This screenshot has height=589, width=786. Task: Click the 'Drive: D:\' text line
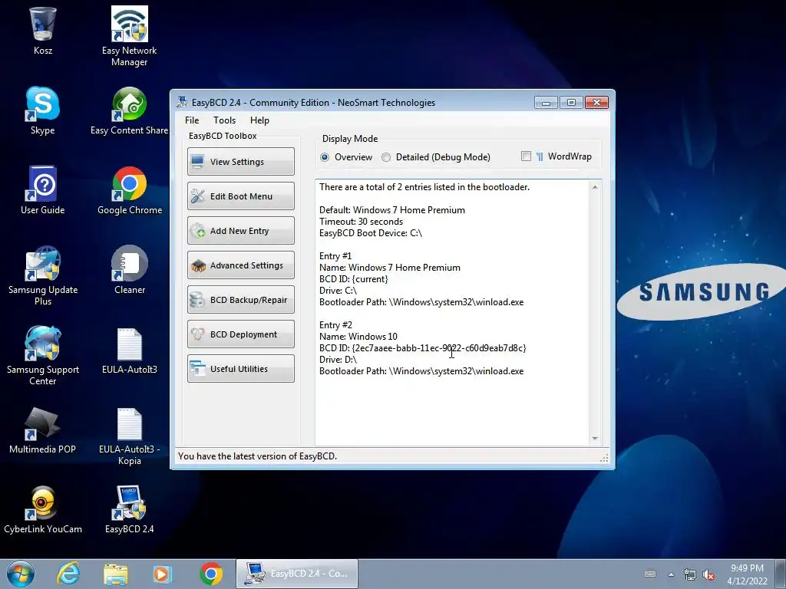pos(338,360)
